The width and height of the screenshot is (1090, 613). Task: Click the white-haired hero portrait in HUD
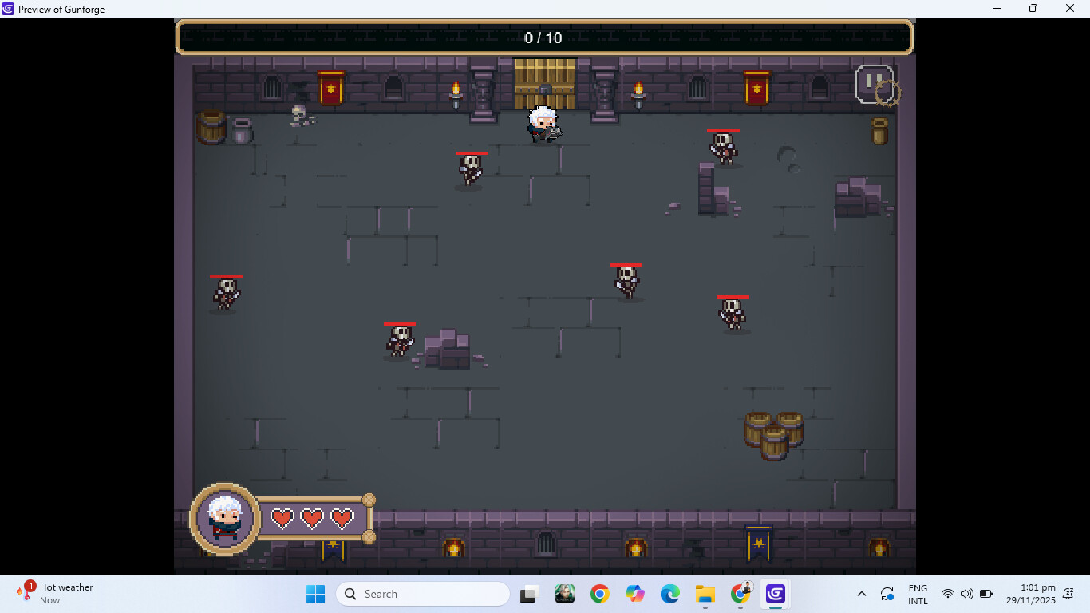pos(225,518)
